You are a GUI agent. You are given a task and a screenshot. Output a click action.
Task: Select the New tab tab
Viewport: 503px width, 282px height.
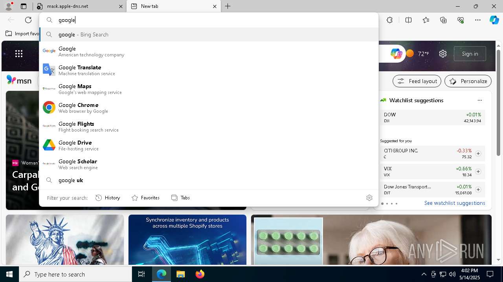point(173,6)
